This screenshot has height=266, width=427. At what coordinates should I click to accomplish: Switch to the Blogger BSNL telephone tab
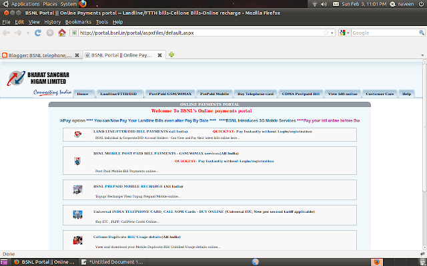click(41, 55)
